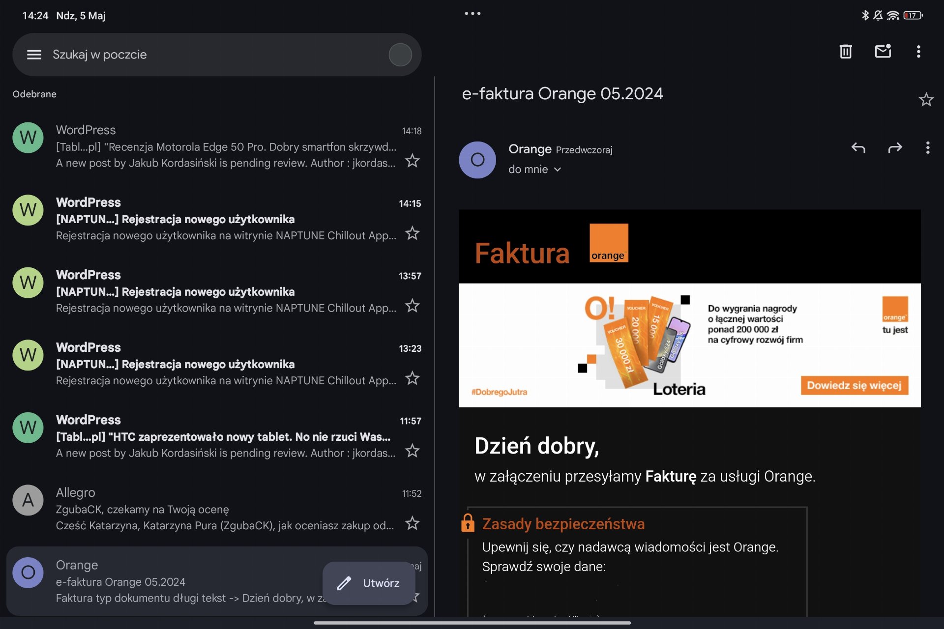The image size is (944, 629).
Task: Star the e-faktura Orange 05.2024 email
Action: tap(926, 100)
